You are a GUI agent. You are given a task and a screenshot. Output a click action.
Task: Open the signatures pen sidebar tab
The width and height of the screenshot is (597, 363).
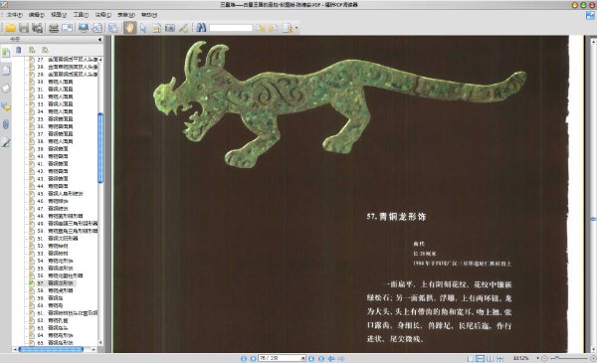tap(6, 142)
